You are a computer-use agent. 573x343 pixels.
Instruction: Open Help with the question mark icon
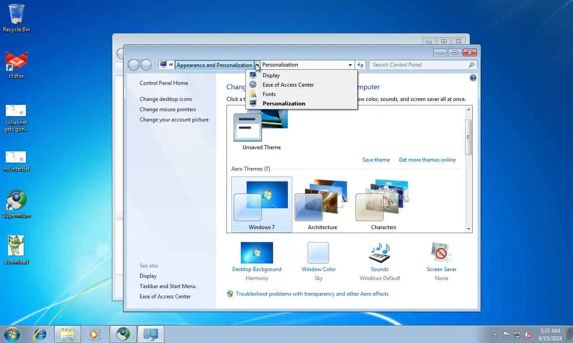[473, 78]
